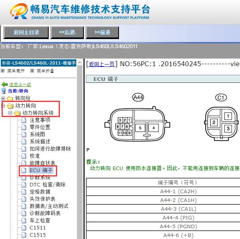Go forward with the >>前进 button

coord(102,33)
